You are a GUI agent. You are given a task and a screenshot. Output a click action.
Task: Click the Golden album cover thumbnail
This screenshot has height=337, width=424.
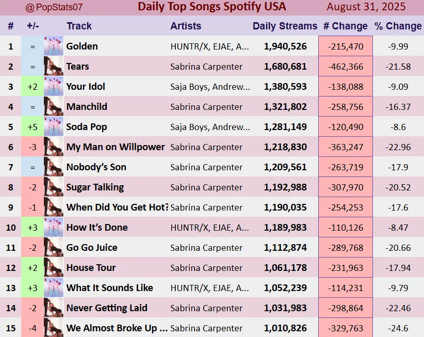click(54, 46)
